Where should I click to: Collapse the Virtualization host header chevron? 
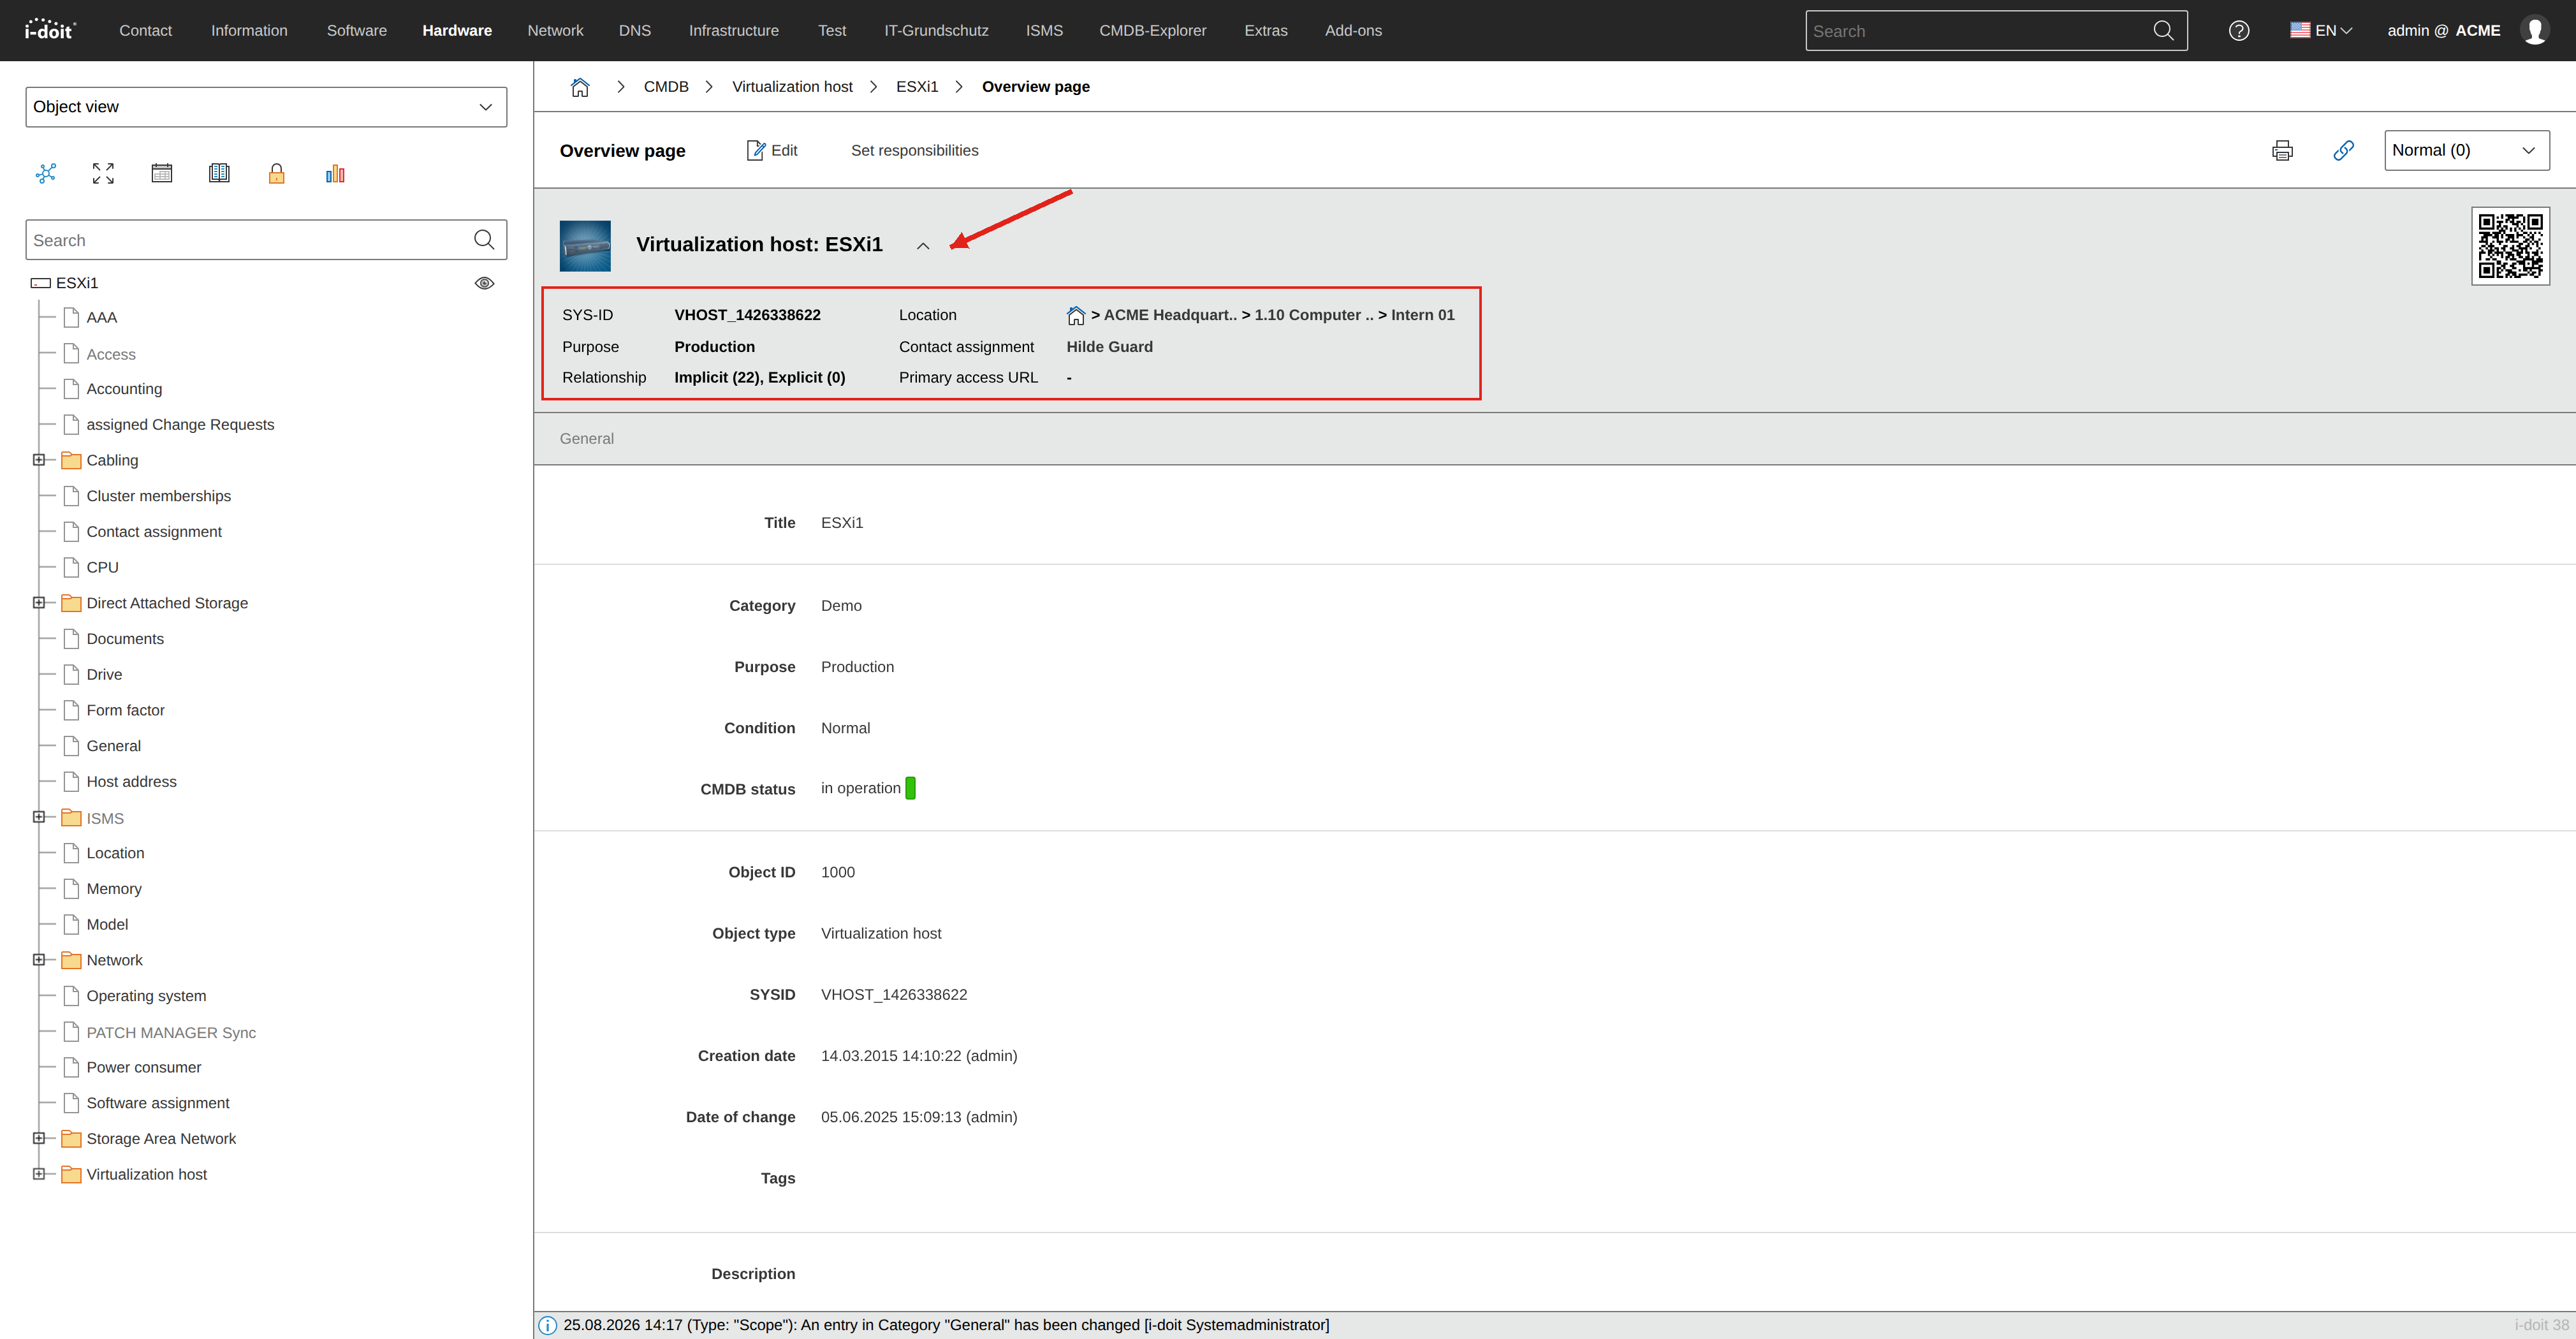(923, 246)
